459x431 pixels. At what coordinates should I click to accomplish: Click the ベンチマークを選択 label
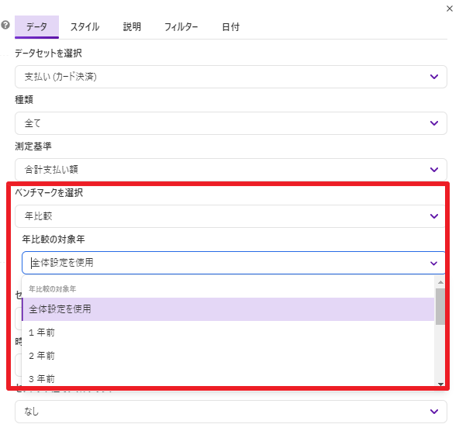point(49,193)
